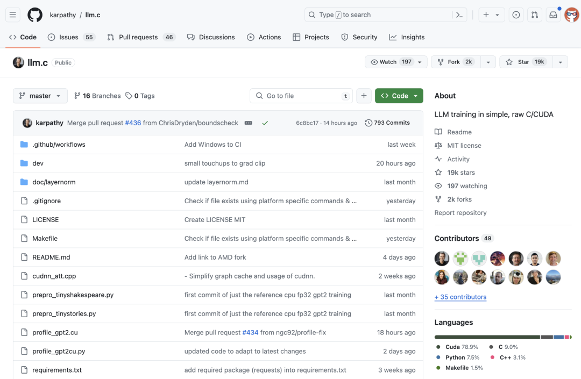
Task: Open the notifications inbox icon
Action: click(x=553, y=15)
